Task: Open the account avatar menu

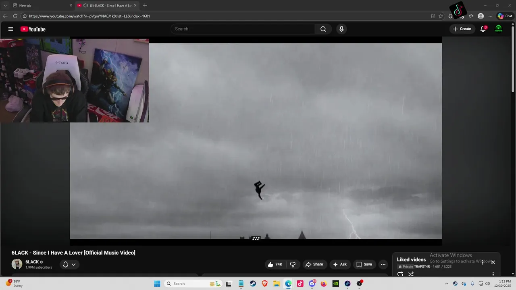Action: [x=499, y=29]
